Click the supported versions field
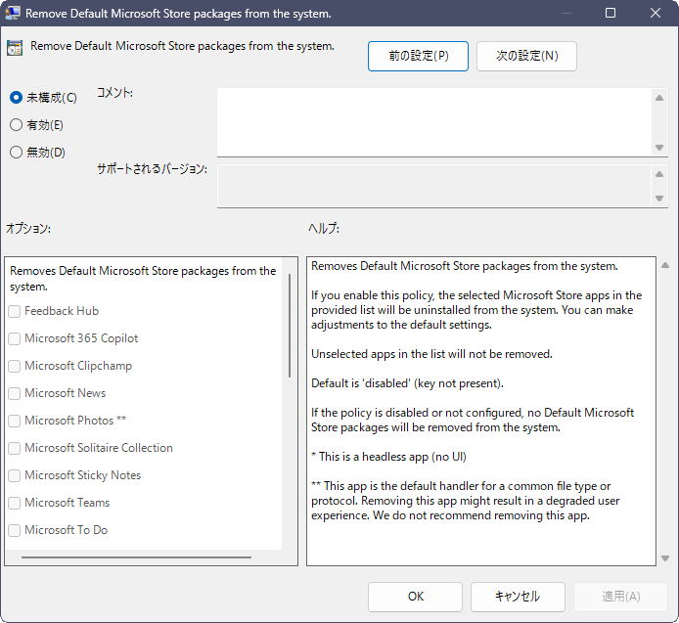 click(433, 186)
